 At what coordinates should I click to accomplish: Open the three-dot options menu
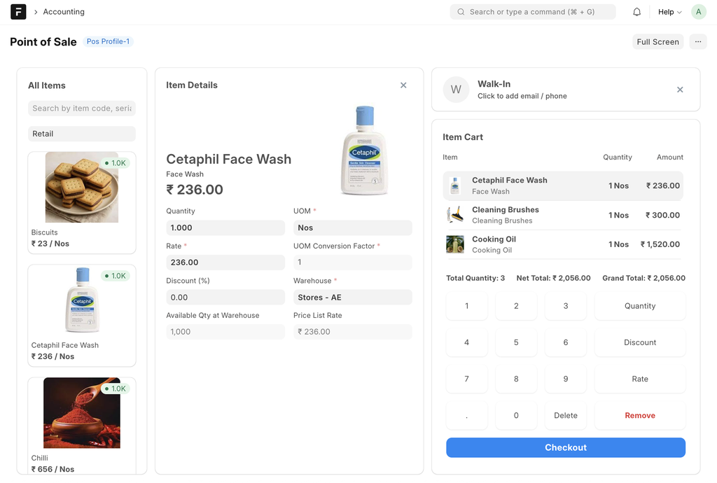click(x=697, y=42)
